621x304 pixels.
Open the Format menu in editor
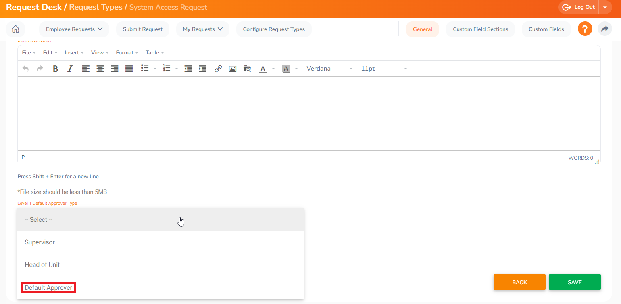click(127, 53)
